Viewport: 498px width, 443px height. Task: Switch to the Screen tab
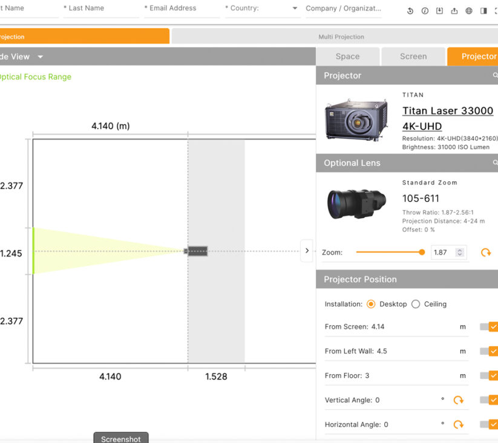pyautogui.click(x=413, y=56)
